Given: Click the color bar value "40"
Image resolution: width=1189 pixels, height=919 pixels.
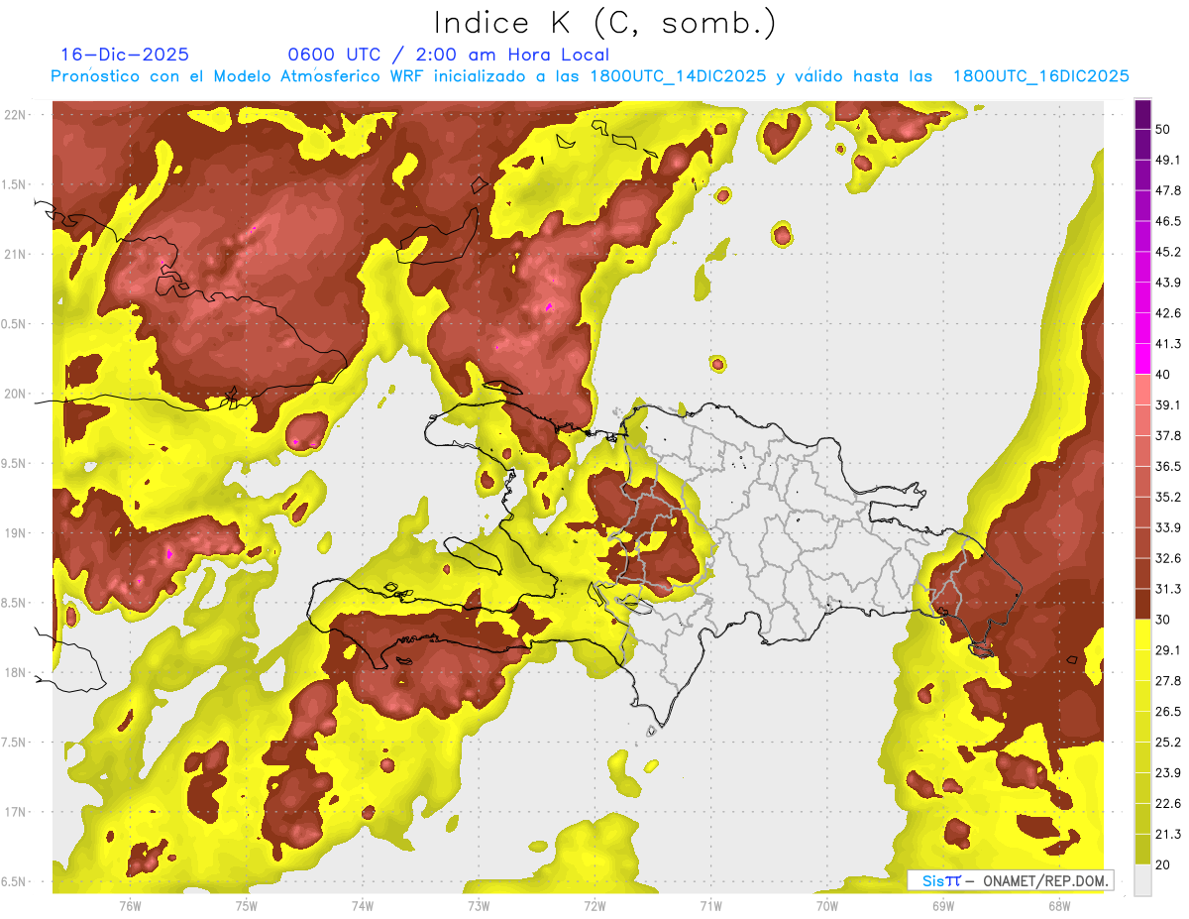Looking at the screenshot, I should (1164, 374).
